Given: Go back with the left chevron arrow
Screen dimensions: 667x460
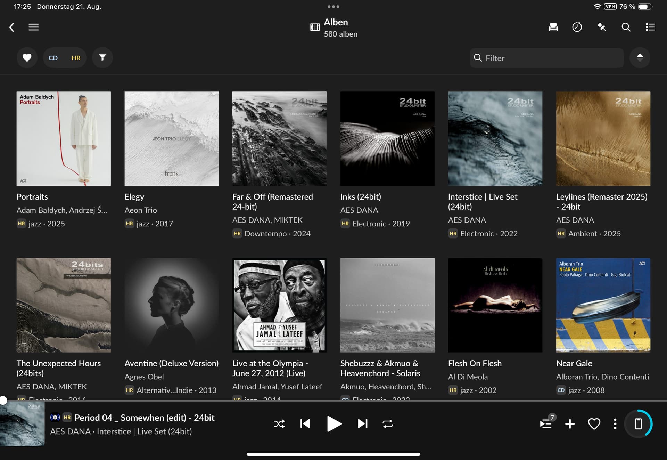Looking at the screenshot, I should coord(12,27).
